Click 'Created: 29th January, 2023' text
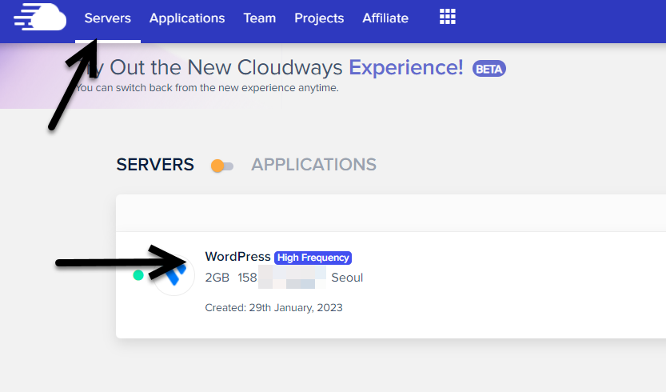 click(x=273, y=307)
